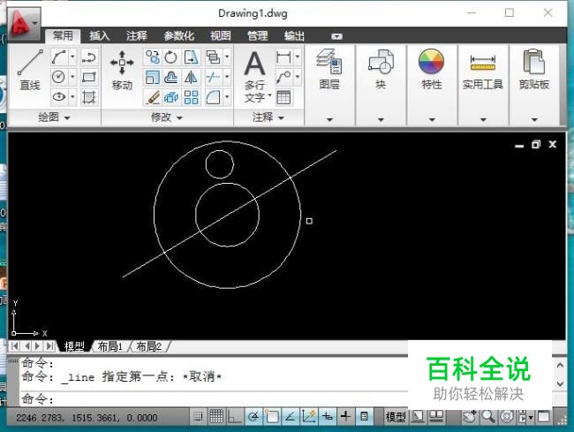
Task: Expand the 修改 panel flyout
Action: (x=167, y=117)
